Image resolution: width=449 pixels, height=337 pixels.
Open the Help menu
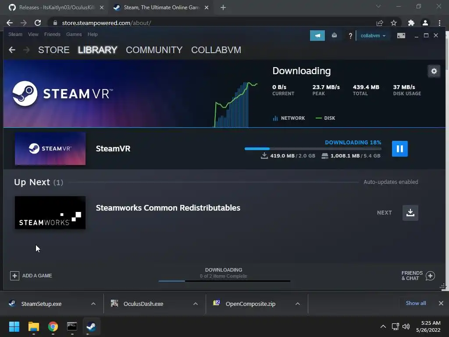[93, 34]
